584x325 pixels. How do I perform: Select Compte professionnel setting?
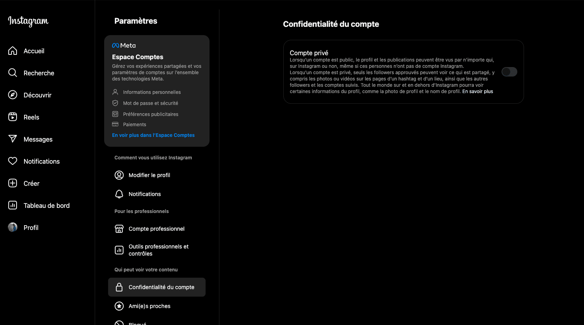157,229
